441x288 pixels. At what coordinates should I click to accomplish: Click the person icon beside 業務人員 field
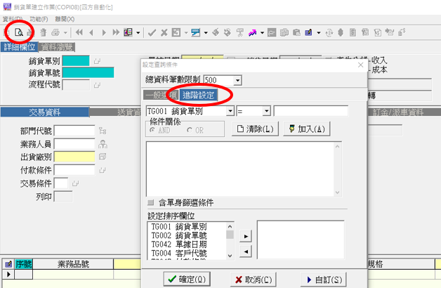[103, 143]
